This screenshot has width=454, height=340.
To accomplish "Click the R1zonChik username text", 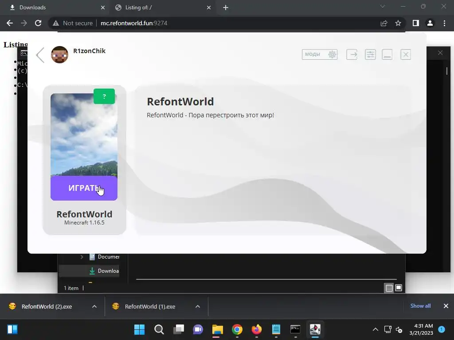I will 90,51.
